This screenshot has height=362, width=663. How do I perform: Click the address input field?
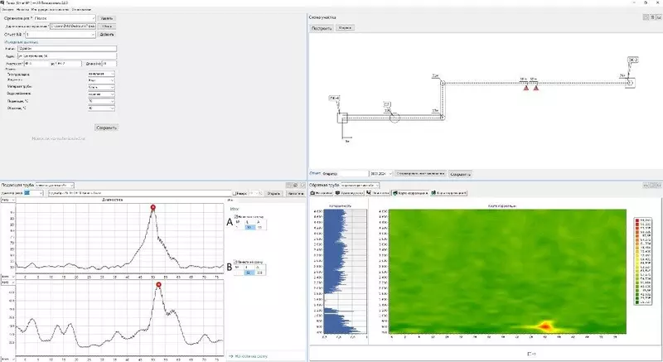(70, 55)
